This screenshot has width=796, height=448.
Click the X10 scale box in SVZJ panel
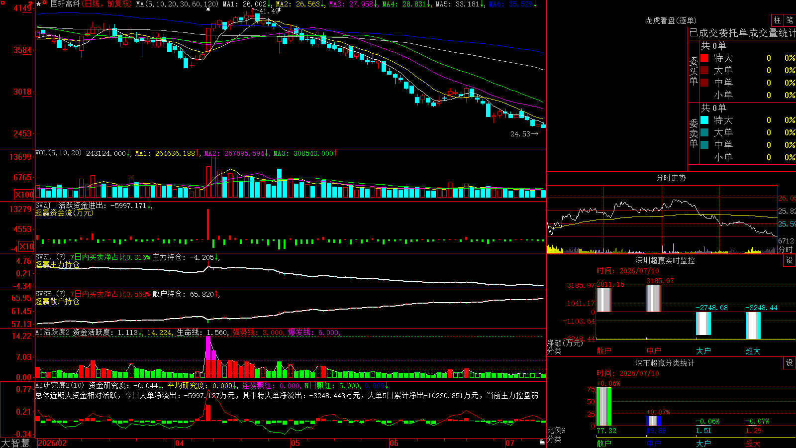[x=26, y=246]
